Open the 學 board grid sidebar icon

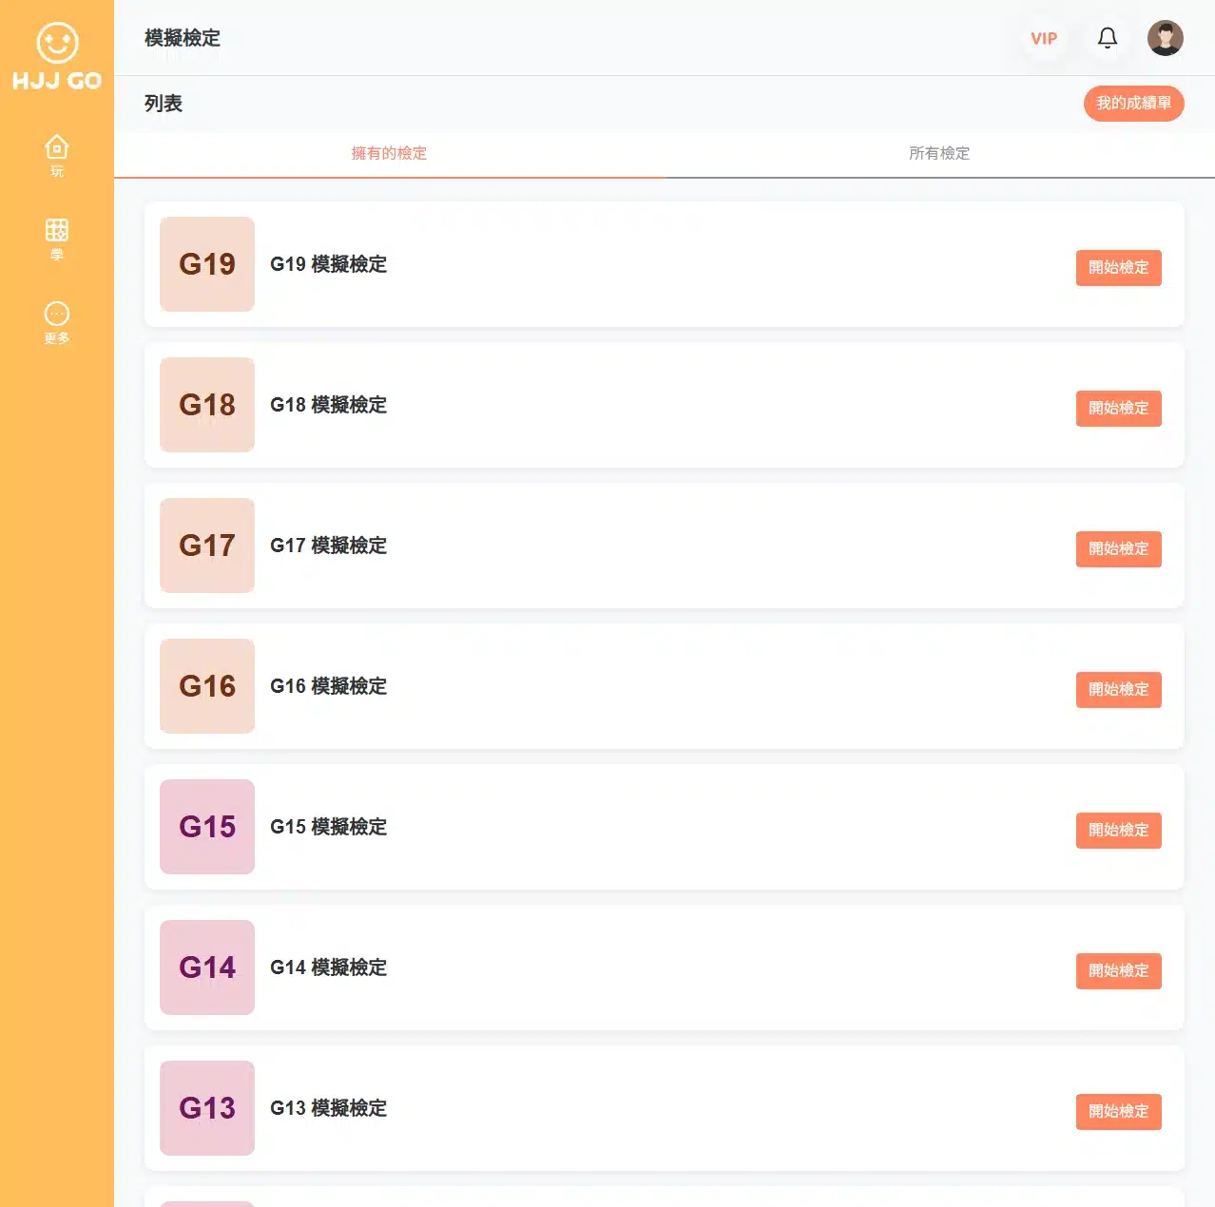tap(57, 239)
